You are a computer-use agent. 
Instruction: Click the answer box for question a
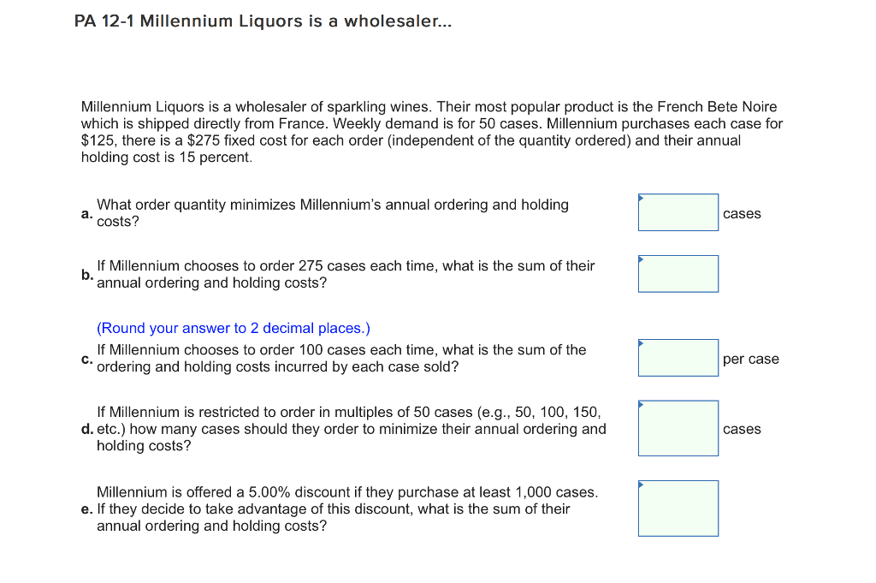coord(678,212)
